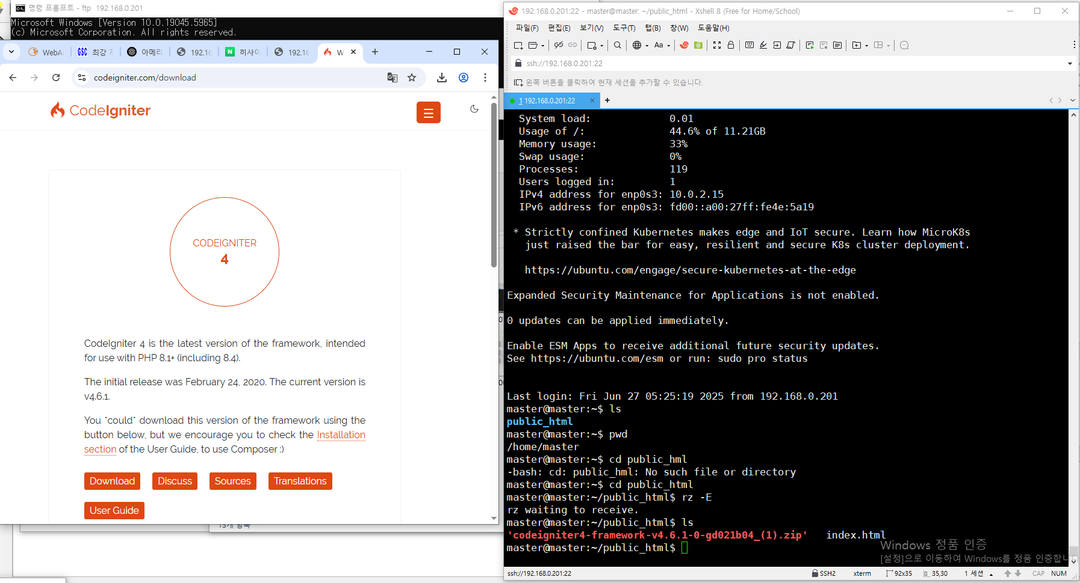Launch the red Xmanager swirl icon in Xshell

684,45
